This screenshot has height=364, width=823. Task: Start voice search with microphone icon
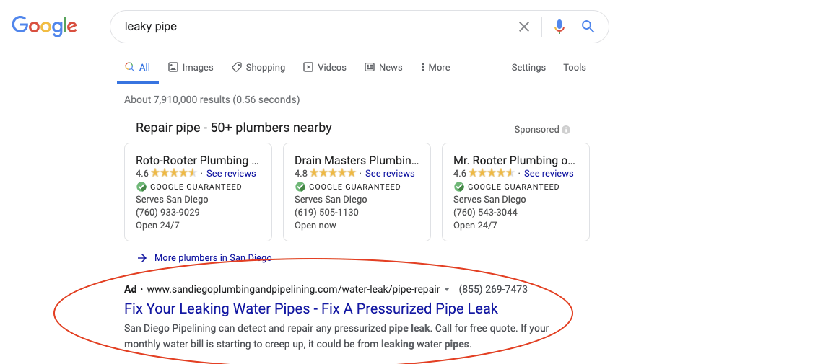click(559, 26)
